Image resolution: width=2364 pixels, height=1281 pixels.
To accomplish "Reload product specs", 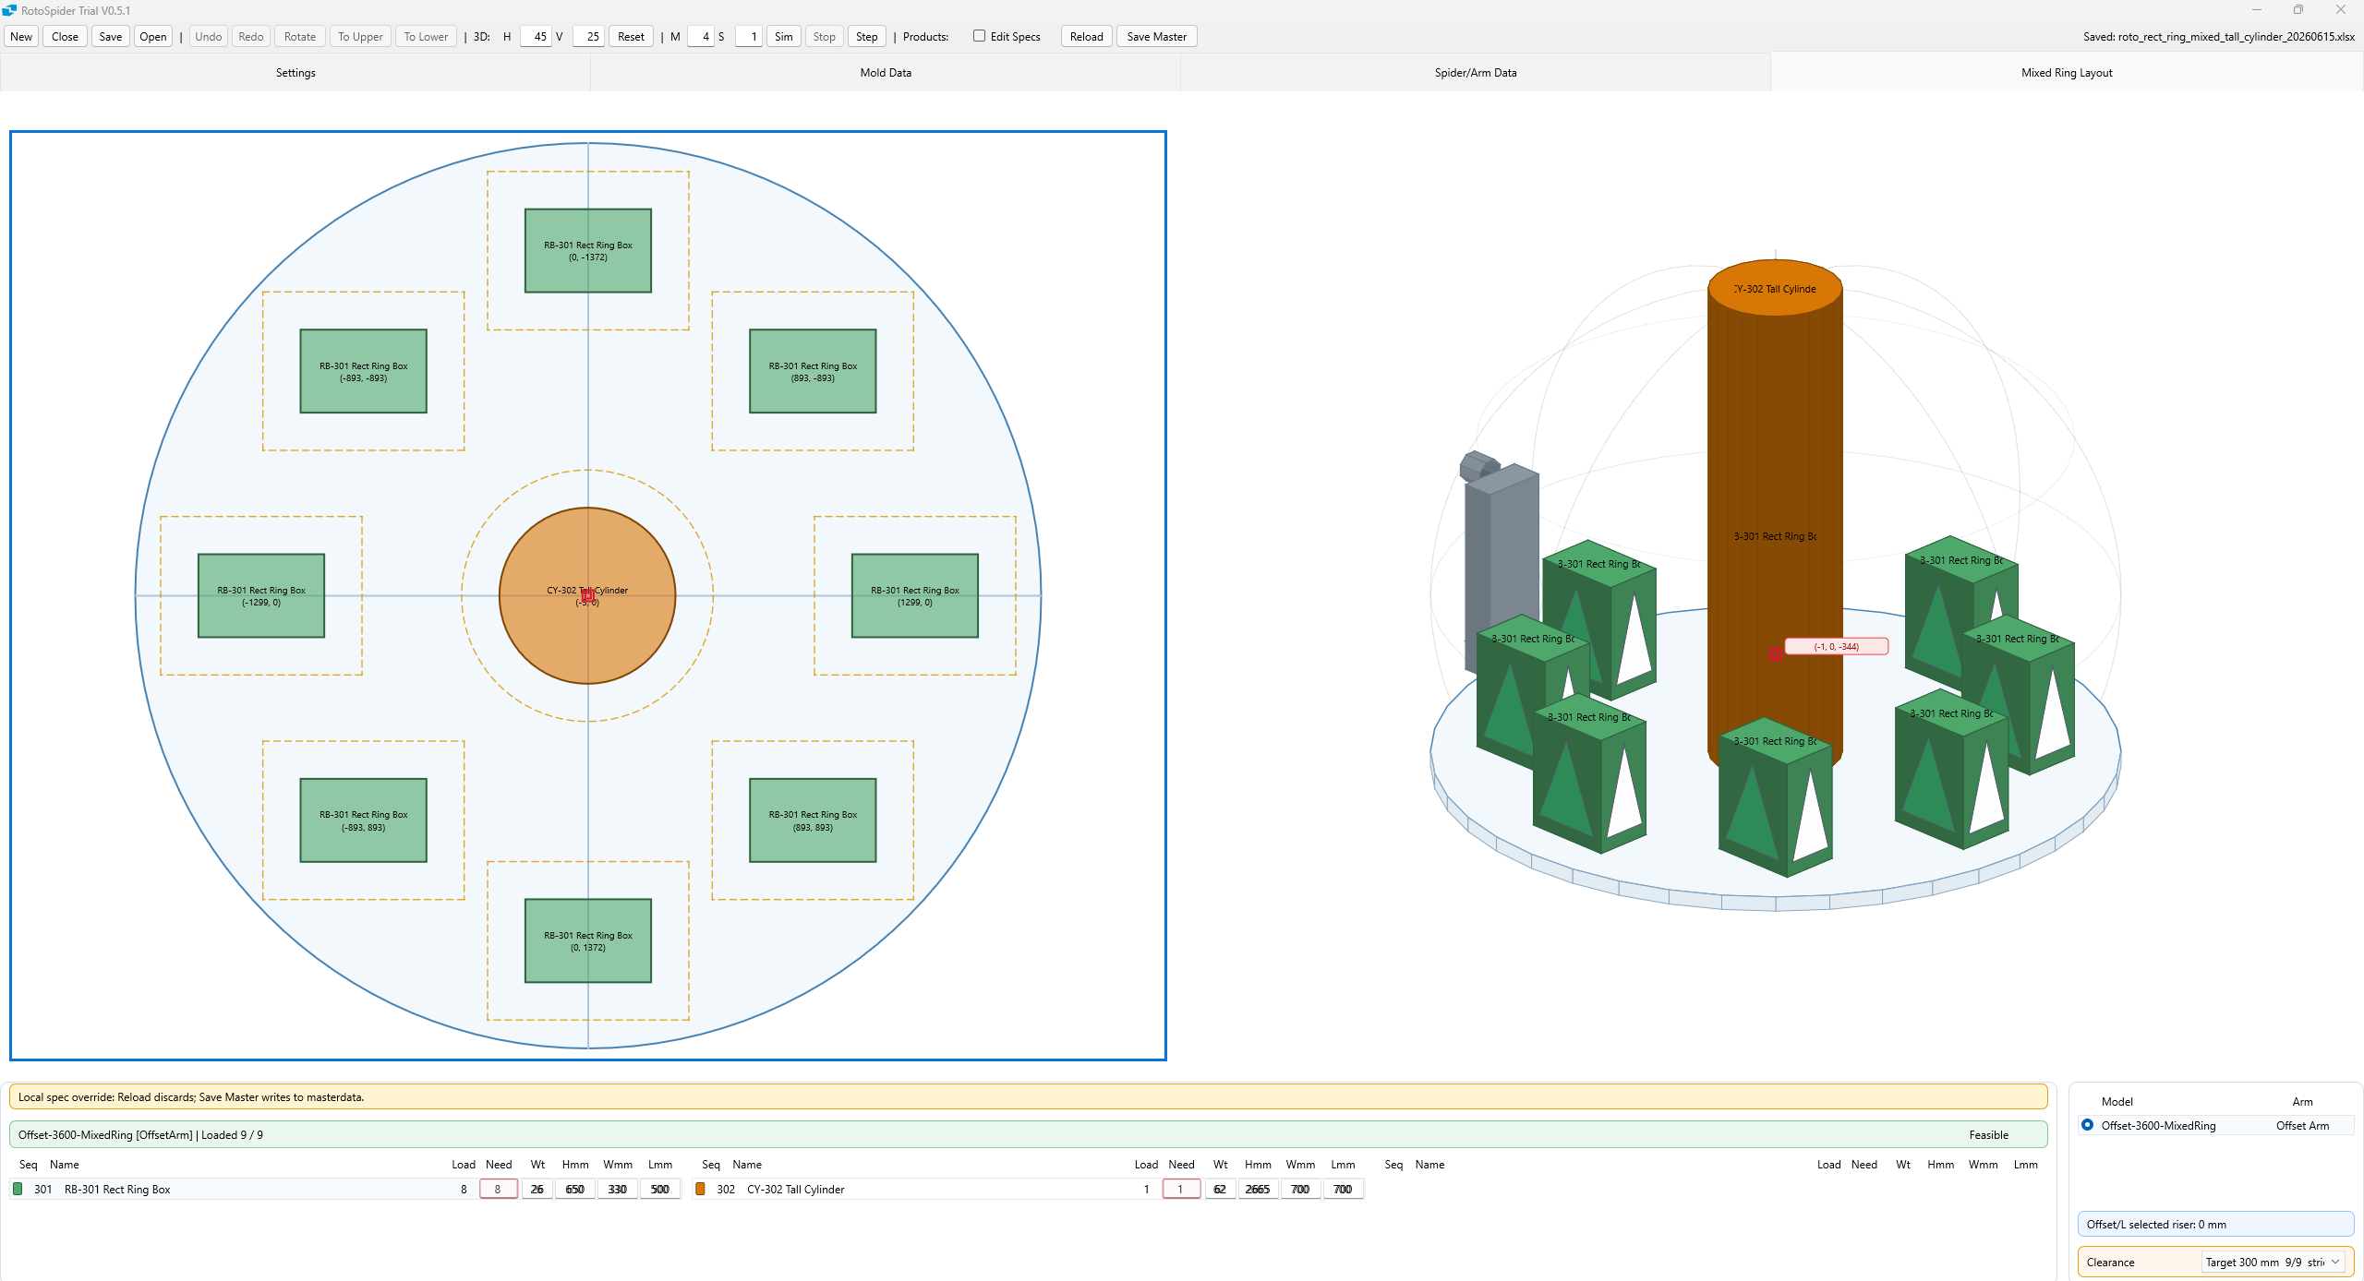I will point(1087,37).
